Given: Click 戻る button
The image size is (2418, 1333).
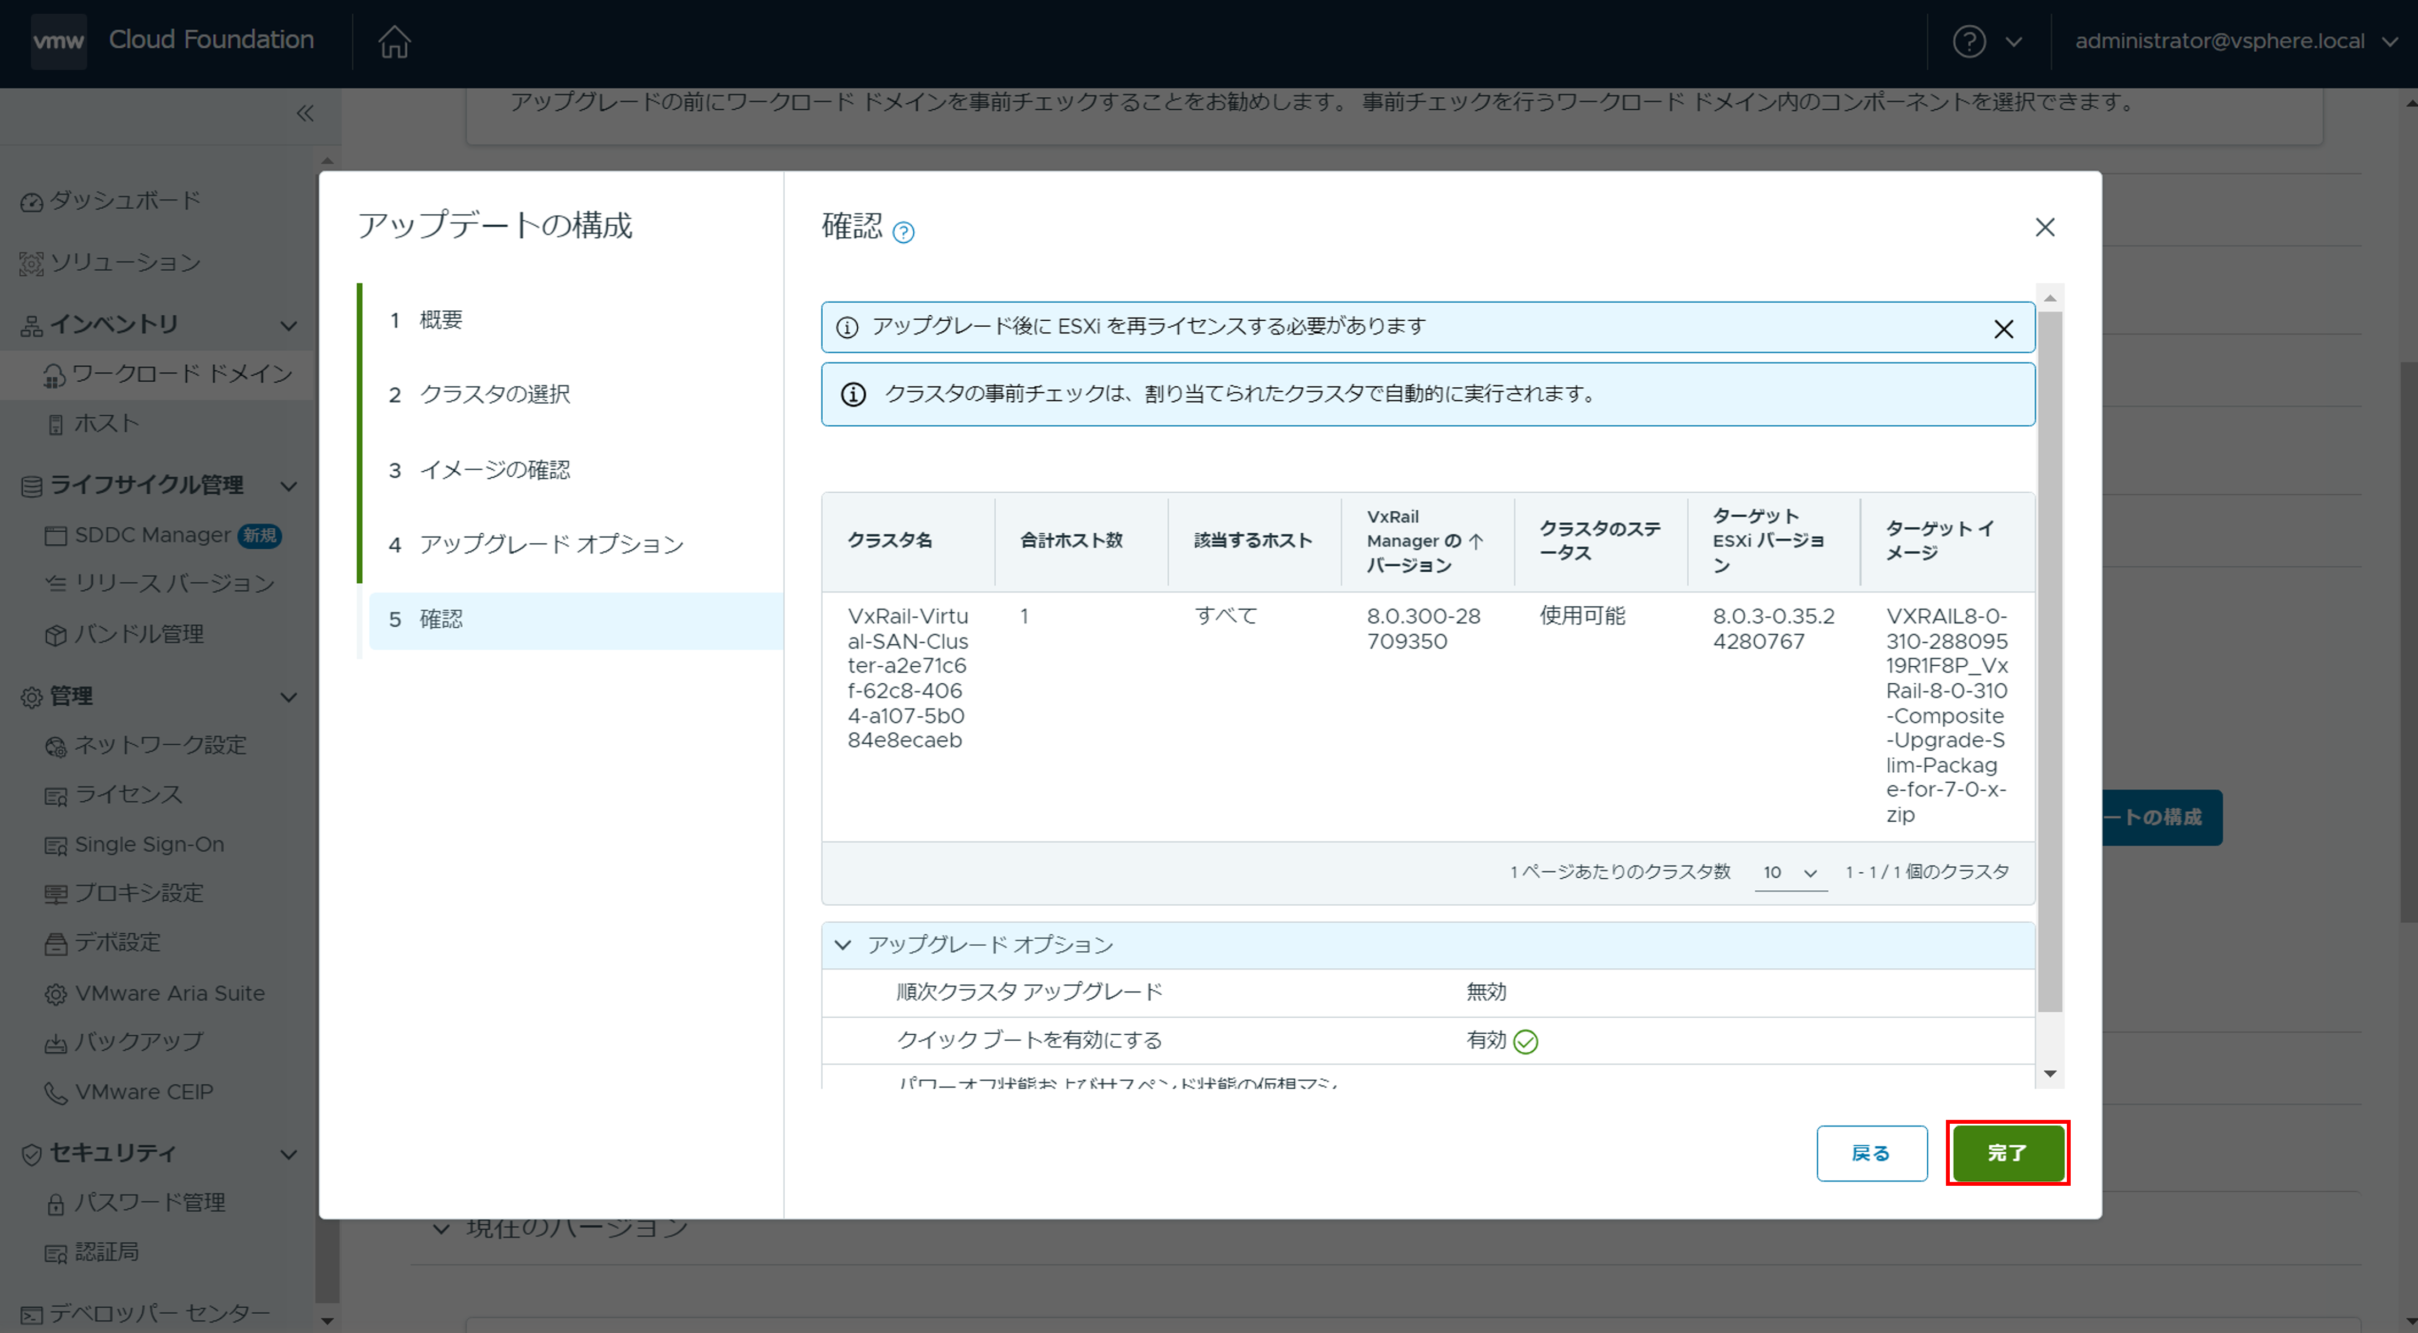Looking at the screenshot, I should pos(1872,1154).
